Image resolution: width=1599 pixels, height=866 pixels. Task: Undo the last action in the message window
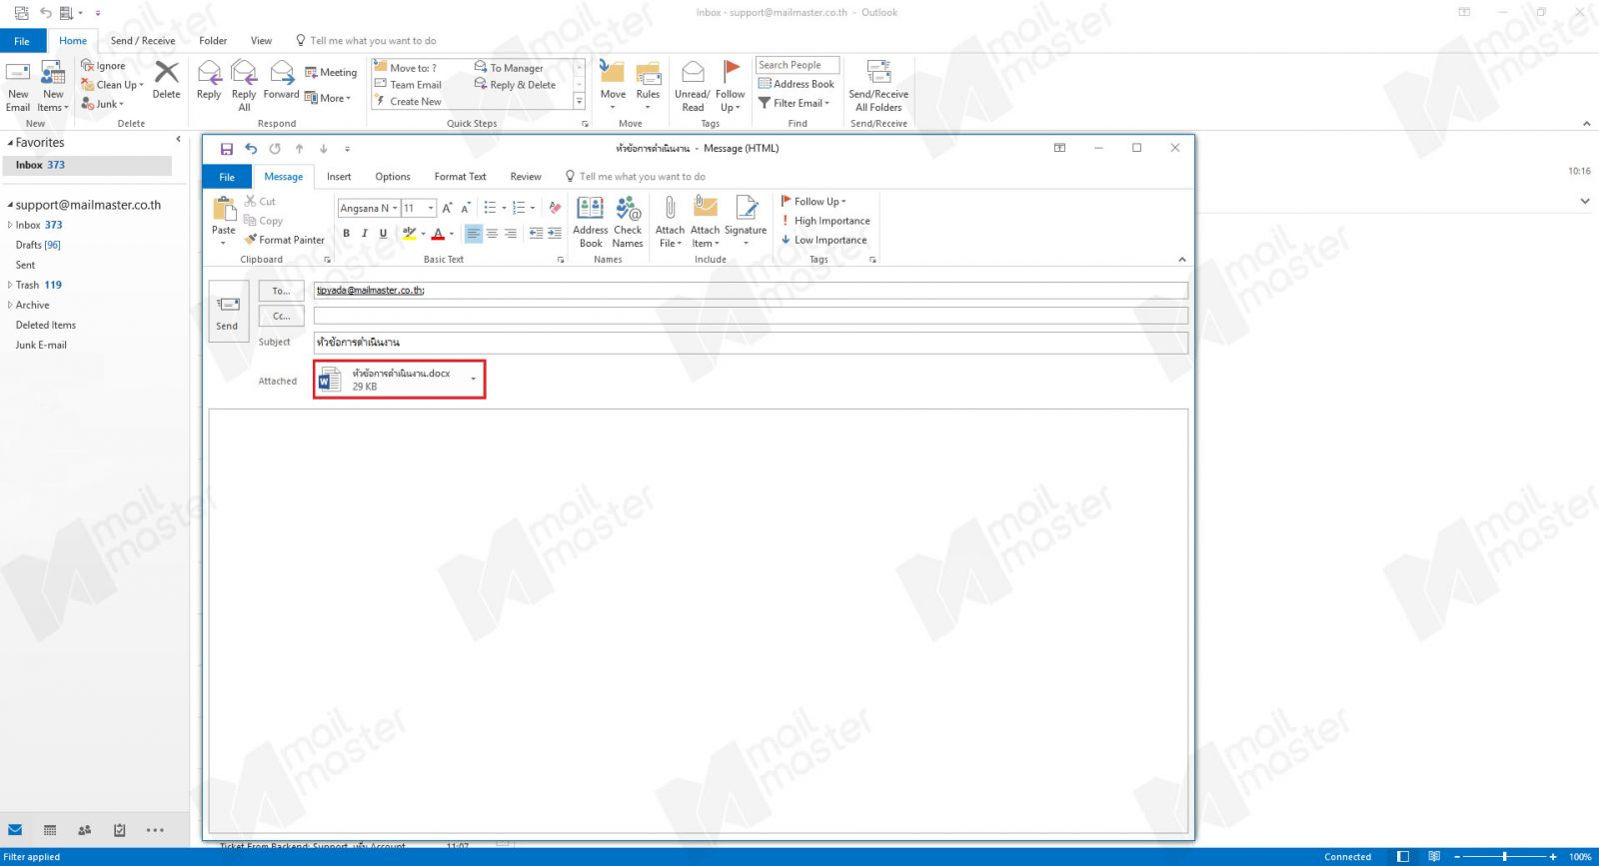[251, 149]
